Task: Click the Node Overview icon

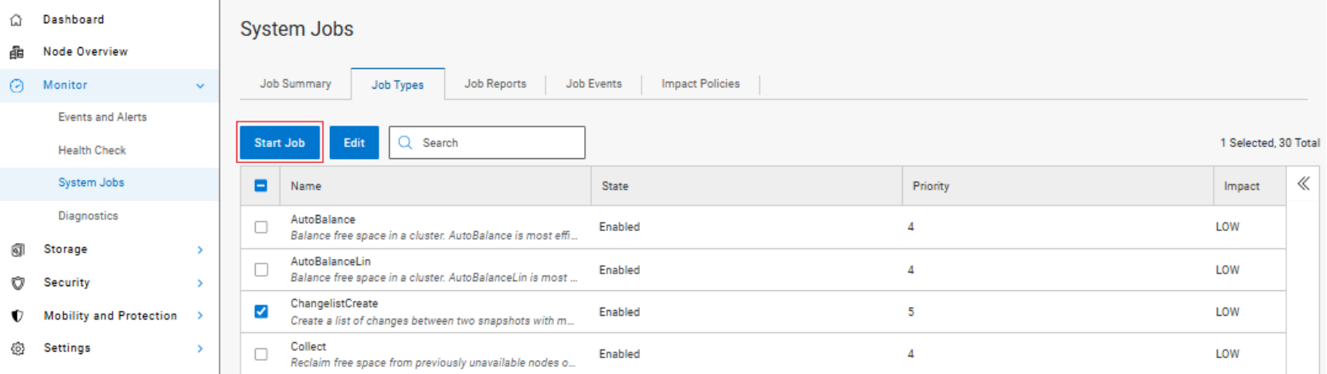Action: [x=16, y=53]
